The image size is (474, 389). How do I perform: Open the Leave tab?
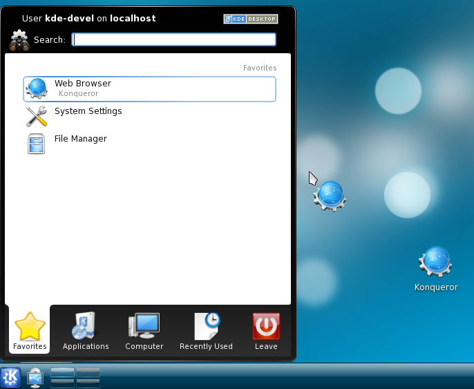tap(266, 332)
